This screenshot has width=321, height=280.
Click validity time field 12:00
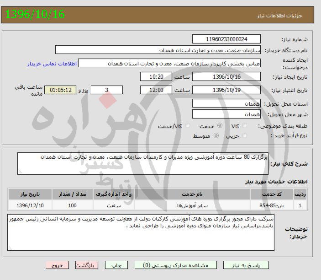(x=156, y=90)
